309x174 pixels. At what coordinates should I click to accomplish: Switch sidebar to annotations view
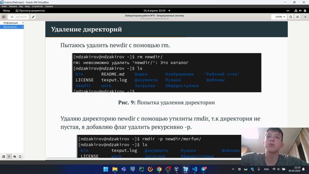(x=14, y=157)
